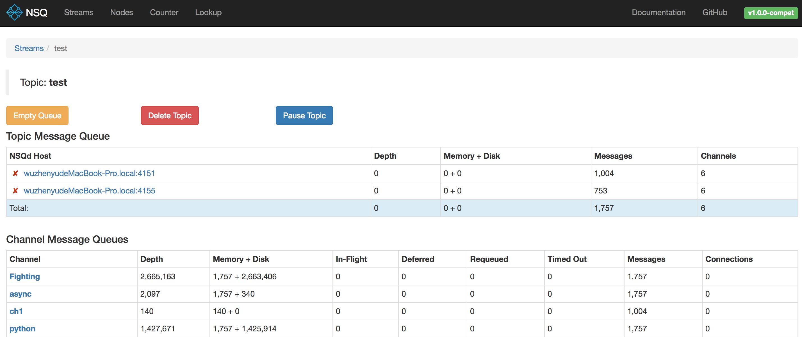802x337 pixels.
Task: Click the v1.0.0-compat version badge
Action: point(771,13)
